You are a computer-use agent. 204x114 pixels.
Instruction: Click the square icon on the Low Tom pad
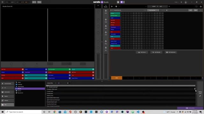click(x=23, y=69)
